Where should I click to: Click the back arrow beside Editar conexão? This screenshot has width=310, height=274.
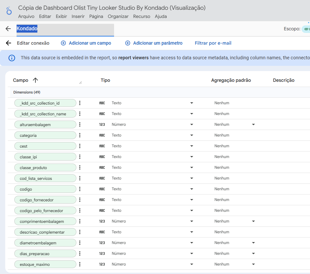pyautogui.click(x=8, y=43)
